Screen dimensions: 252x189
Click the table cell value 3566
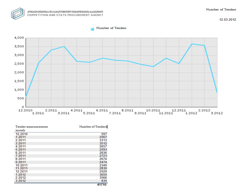coord(103,178)
